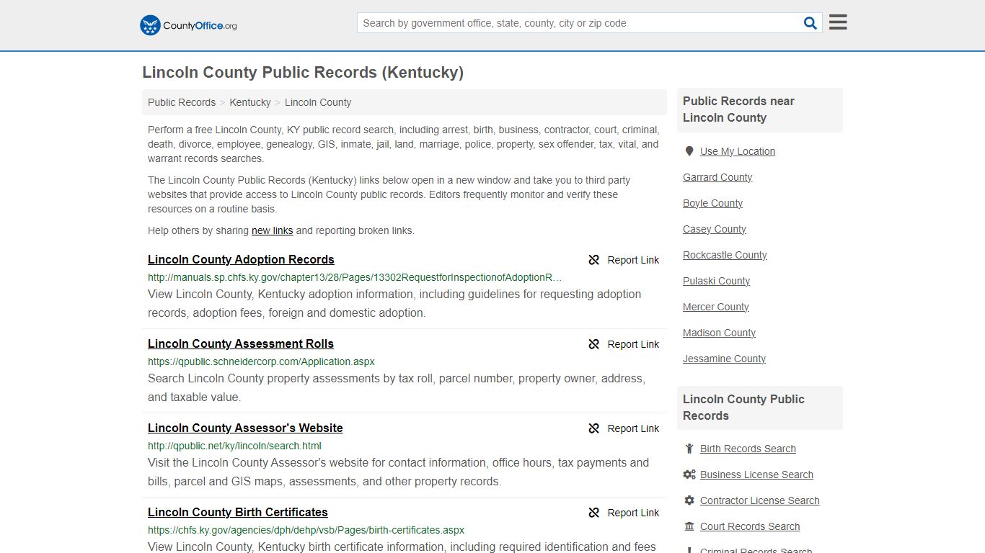Click the Birth Records Search icon
Screen dimensions: 985x553
(689, 449)
